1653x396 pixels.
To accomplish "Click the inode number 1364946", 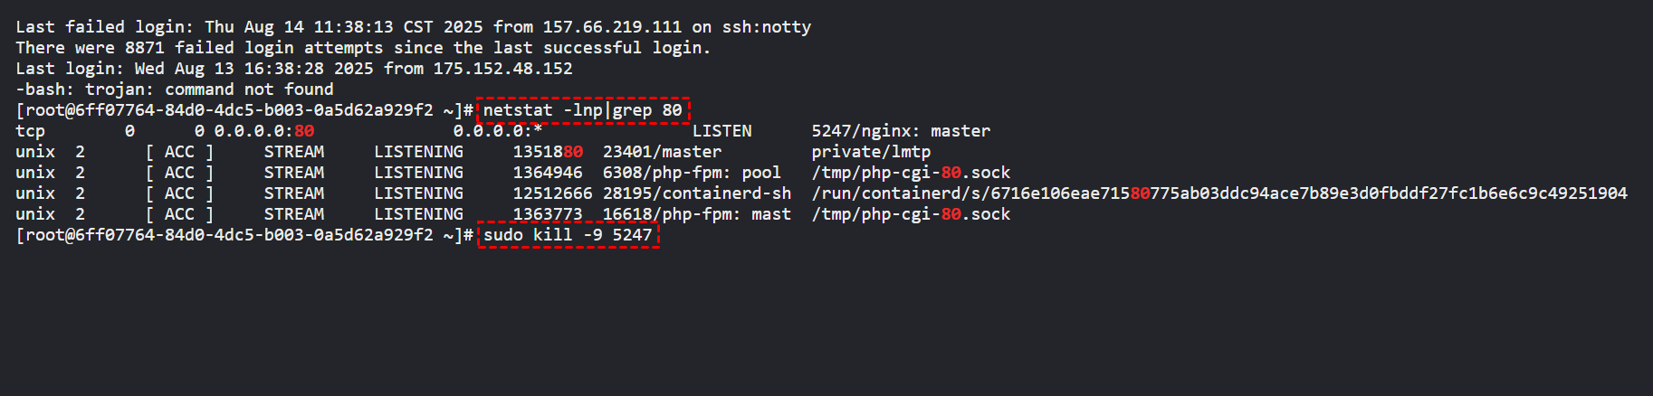I will tap(548, 173).
